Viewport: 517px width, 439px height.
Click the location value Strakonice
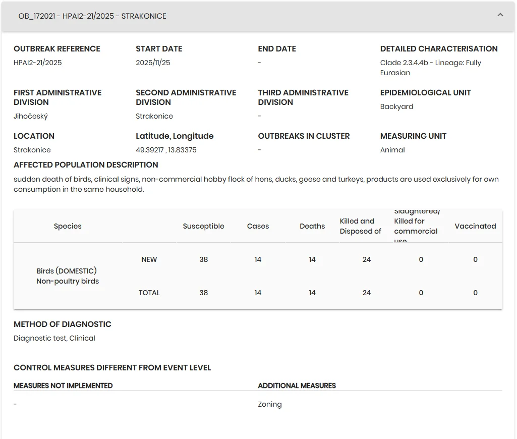(32, 150)
